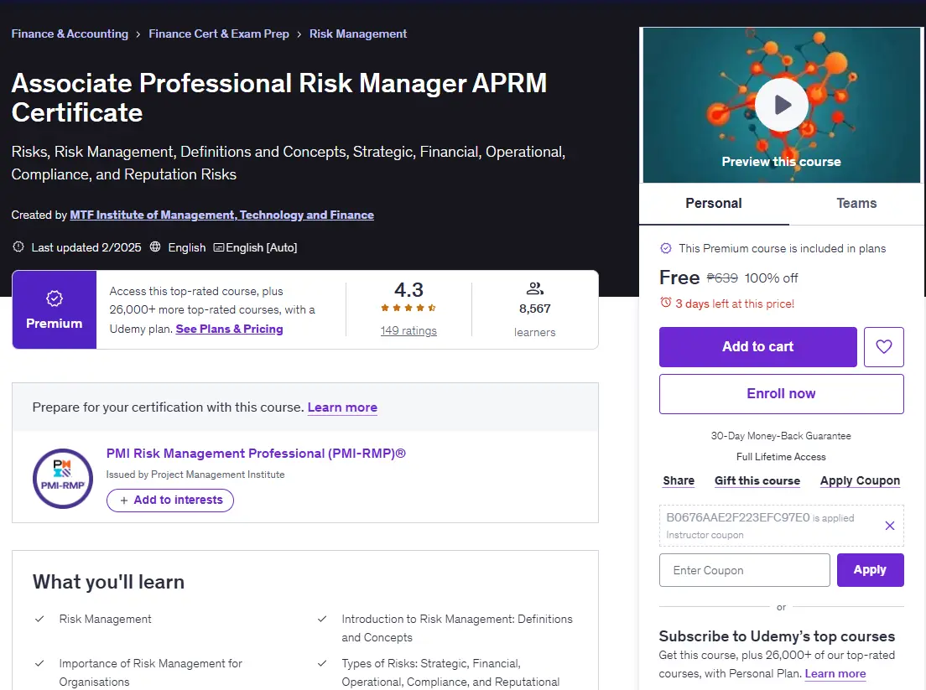Screen dimensions: 926x690
Task: Switch to the Teams tab
Action: pyautogui.click(x=856, y=204)
